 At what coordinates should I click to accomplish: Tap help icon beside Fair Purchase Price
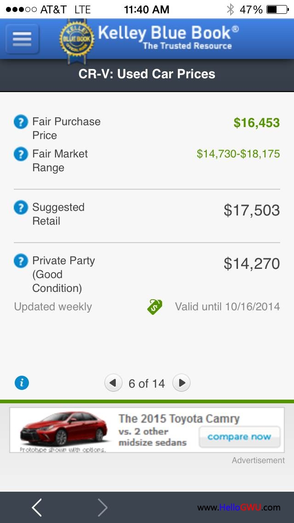click(x=21, y=122)
